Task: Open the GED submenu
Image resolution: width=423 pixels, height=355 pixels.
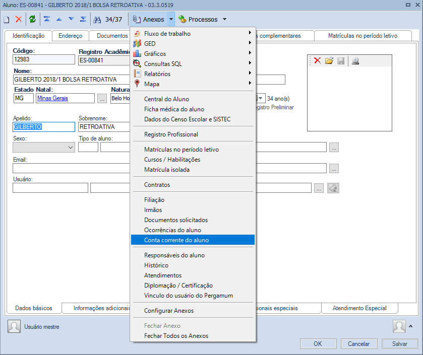Action: (193, 44)
